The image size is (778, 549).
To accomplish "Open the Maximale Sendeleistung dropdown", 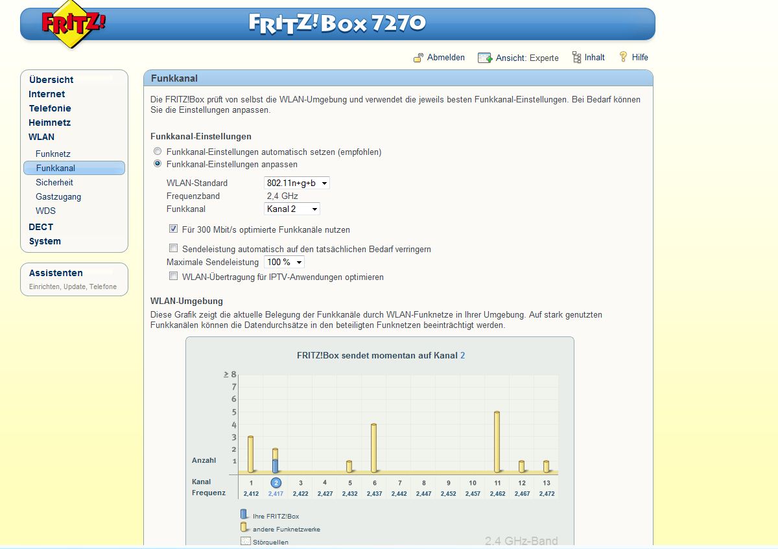I will [284, 262].
